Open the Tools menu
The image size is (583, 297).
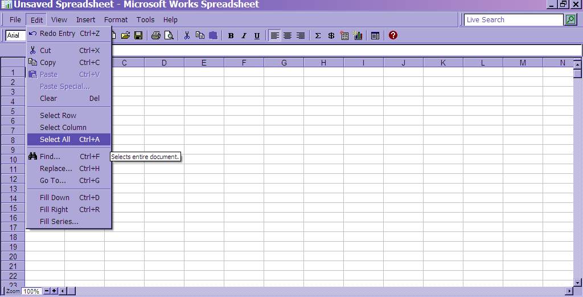click(145, 20)
